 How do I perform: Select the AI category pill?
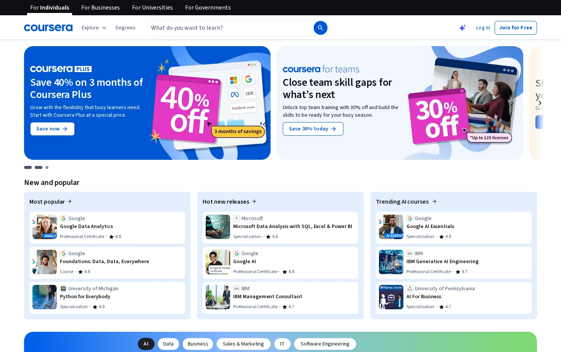pyautogui.click(x=146, y=344)
